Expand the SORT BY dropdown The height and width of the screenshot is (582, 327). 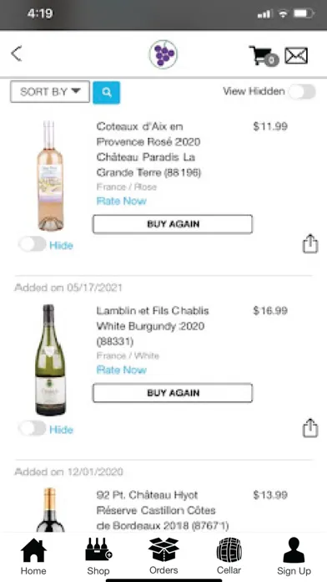[x=50, y=92]
